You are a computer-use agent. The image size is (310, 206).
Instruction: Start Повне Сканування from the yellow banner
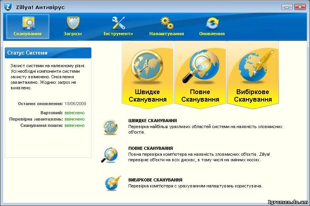tap(200, 75)
